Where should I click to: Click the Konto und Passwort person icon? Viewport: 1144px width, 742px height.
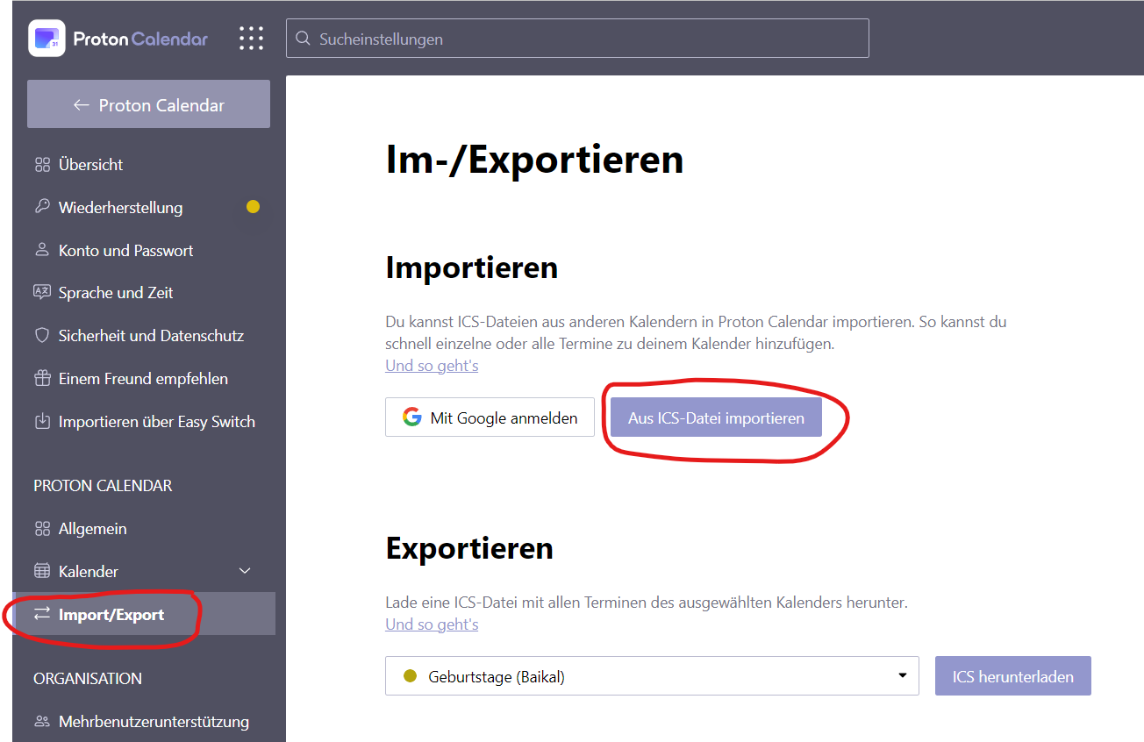coord(42,250)
